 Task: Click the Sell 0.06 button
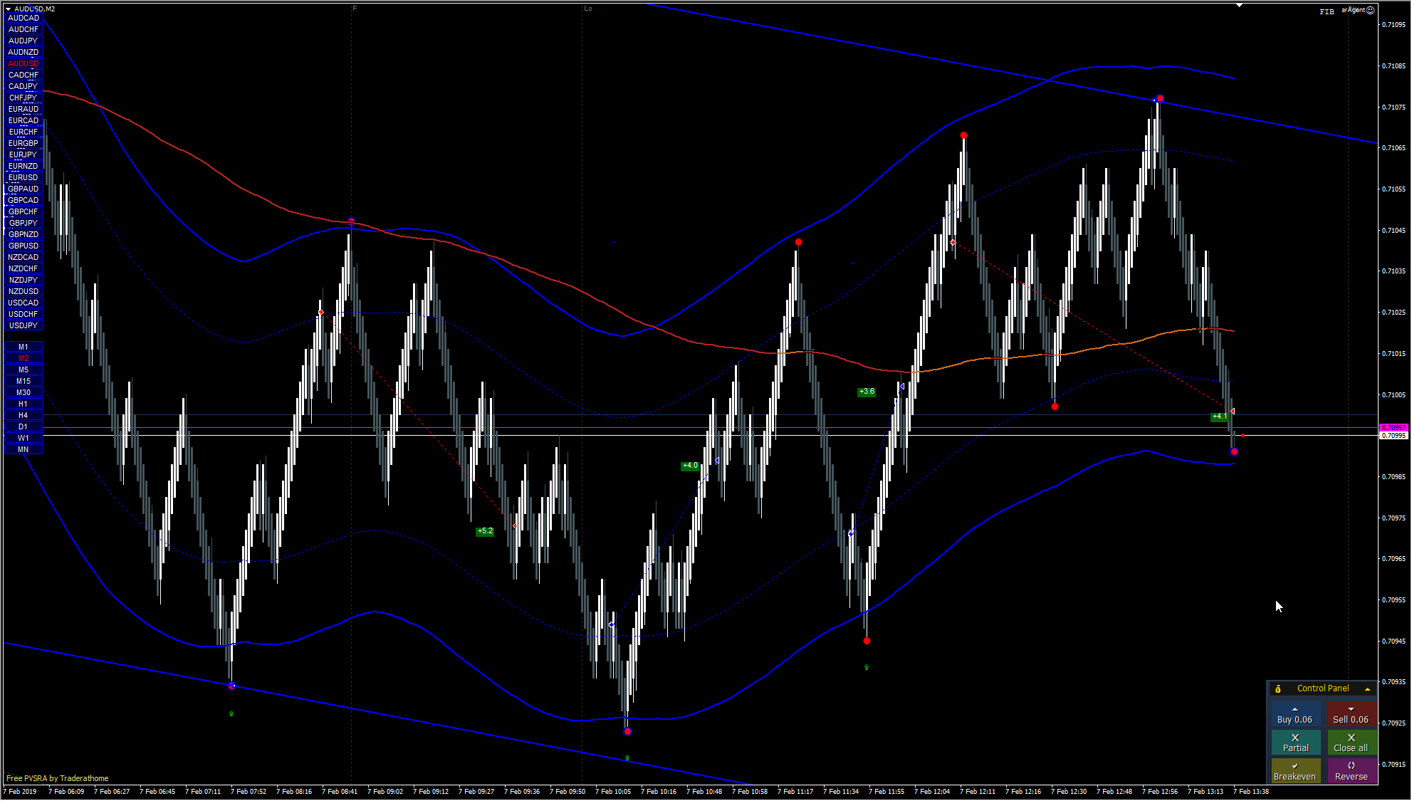pyautogui.click(x=1351, y=715)
